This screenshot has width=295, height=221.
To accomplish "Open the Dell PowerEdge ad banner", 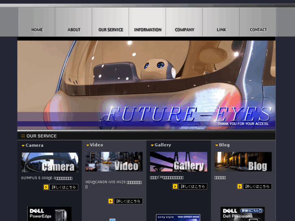I will coord(49,214).
